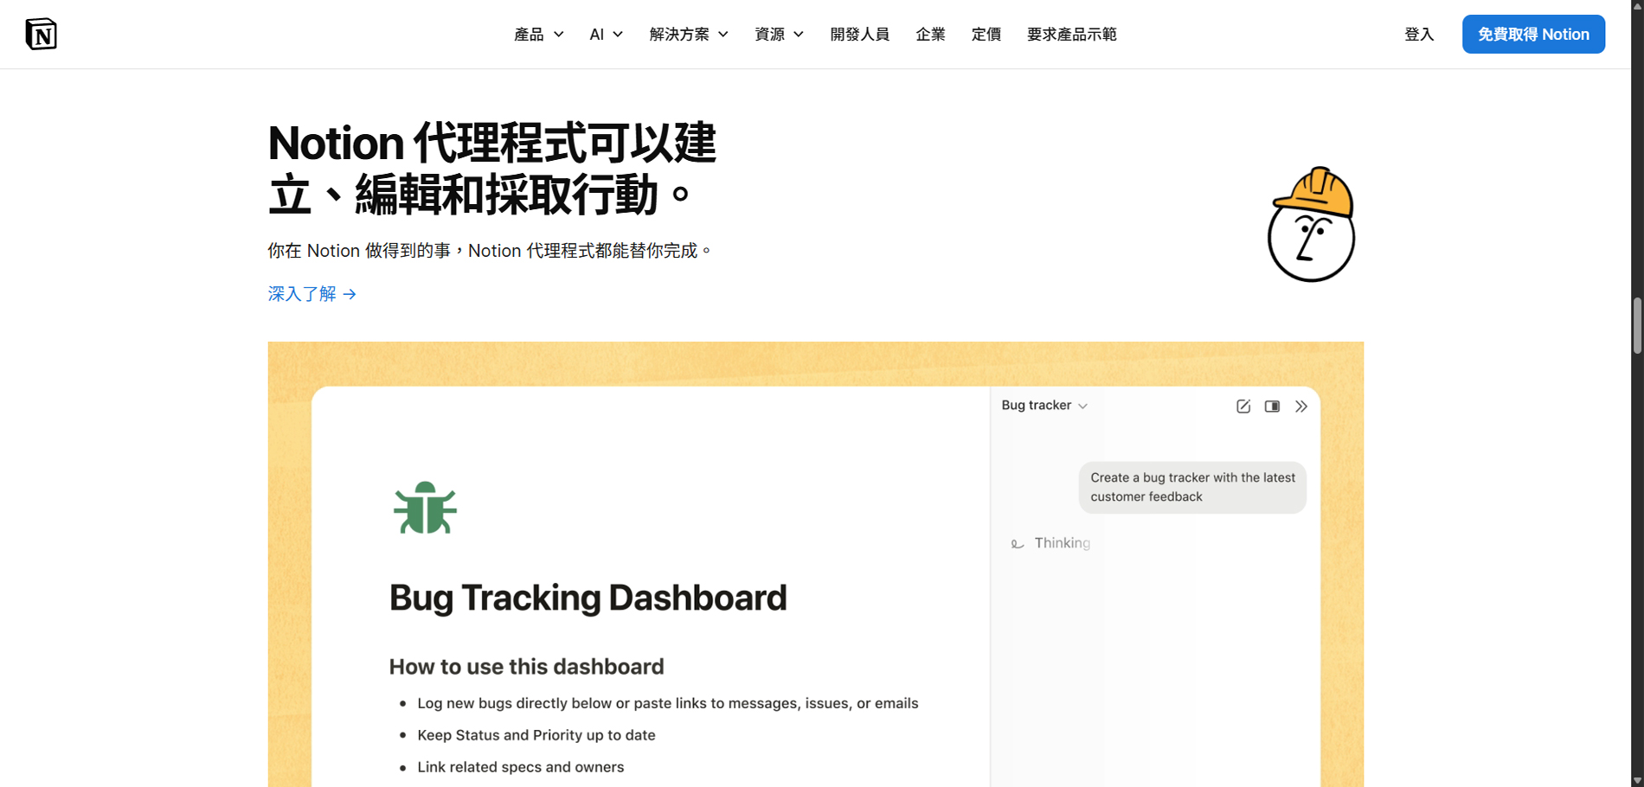Click 'Keep Status and Priority up to date'
This screenshot has height=787, width=1644.
tap(536, 735)
